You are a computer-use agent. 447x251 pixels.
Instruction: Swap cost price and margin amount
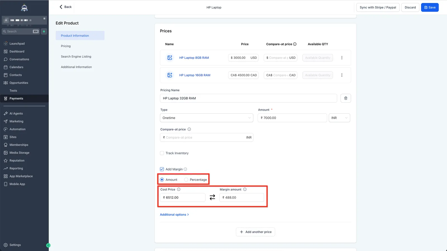pyautogui.click(x=212, y=197)
